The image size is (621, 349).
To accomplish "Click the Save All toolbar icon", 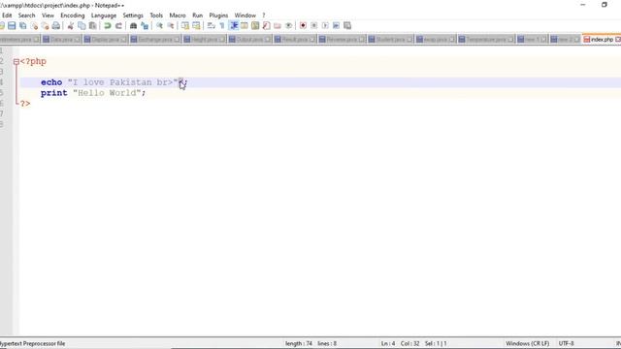I will (23, 26).
